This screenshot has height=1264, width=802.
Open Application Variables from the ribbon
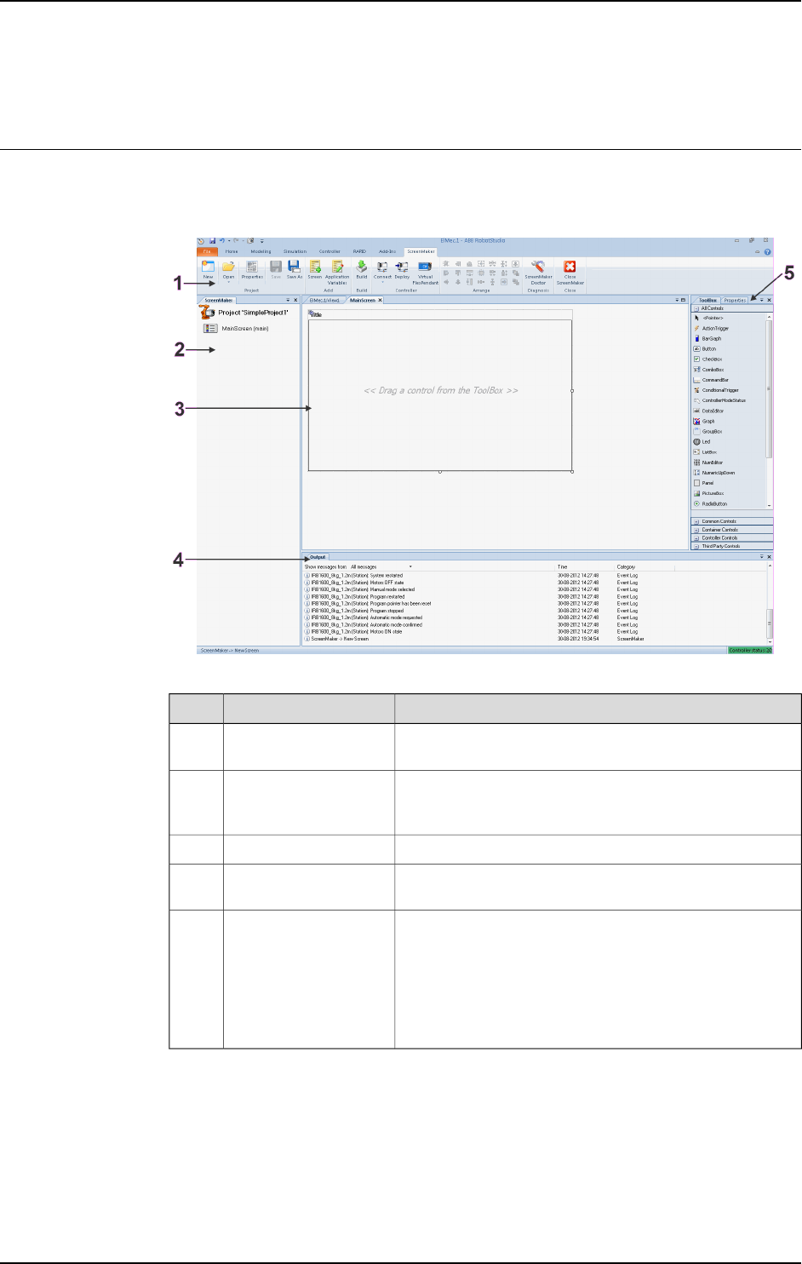[337, 273]
